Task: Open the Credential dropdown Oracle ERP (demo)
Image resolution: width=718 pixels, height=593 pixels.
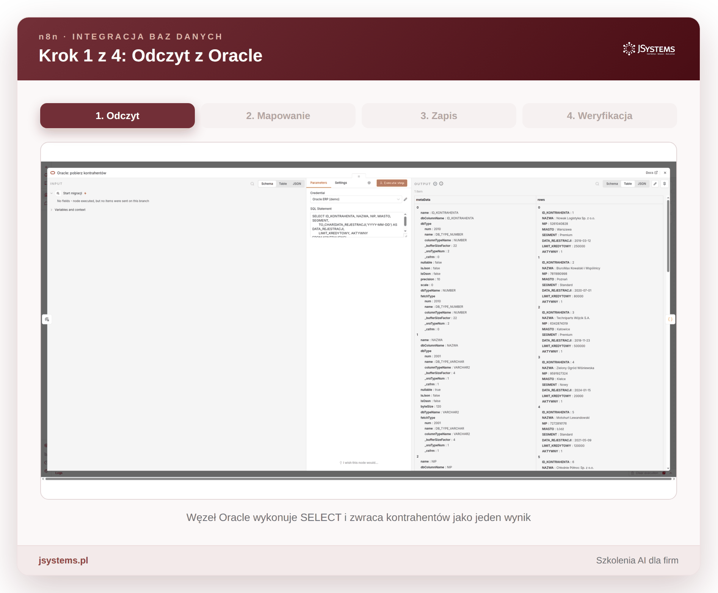Action: (x=356, y=199)
